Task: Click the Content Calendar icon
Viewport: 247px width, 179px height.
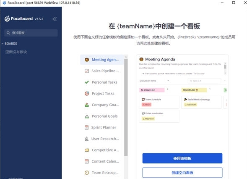Action: click(x=87, y=161)
